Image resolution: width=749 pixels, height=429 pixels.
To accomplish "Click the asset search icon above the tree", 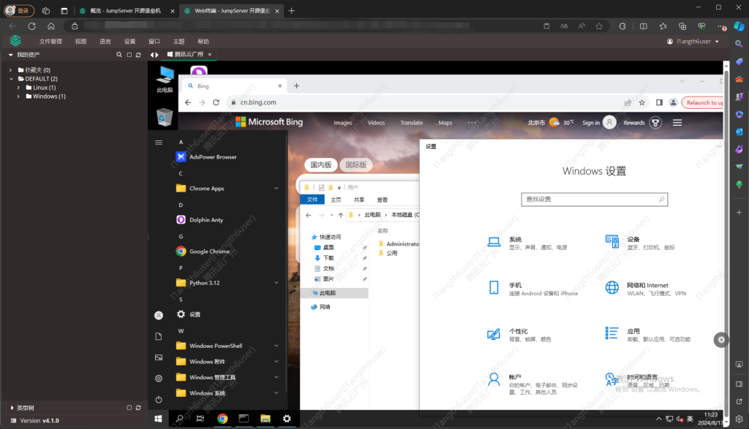I will (x=118, y=53).
